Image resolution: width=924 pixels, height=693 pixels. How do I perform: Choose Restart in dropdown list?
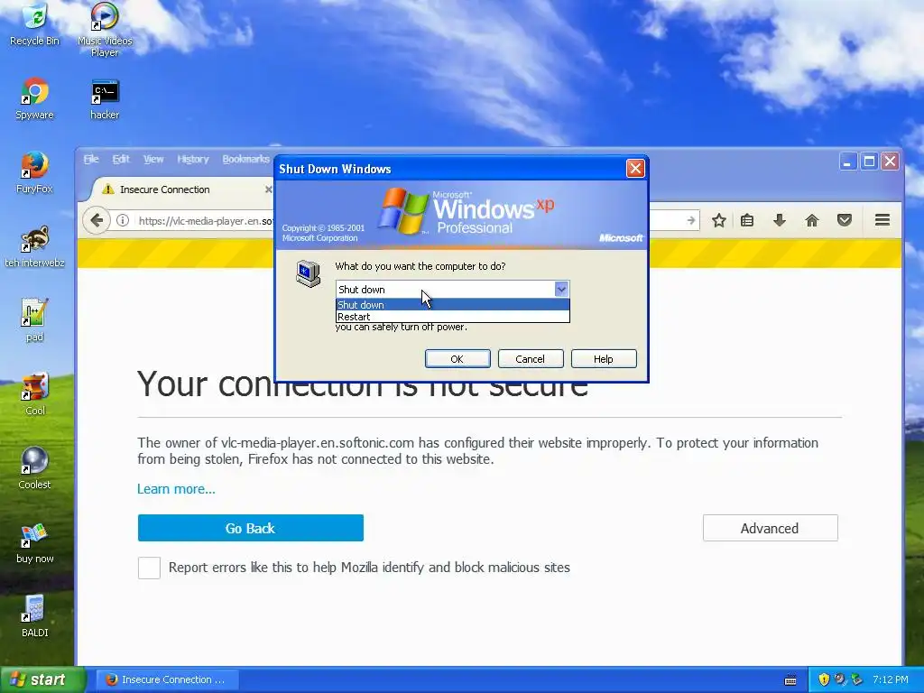click(x=453, y=317)
